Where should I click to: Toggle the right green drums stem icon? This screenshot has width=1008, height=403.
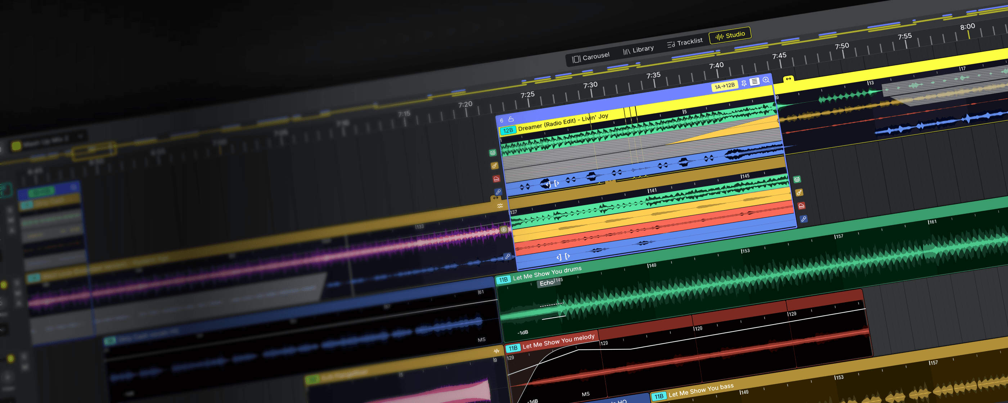point(797,179)
